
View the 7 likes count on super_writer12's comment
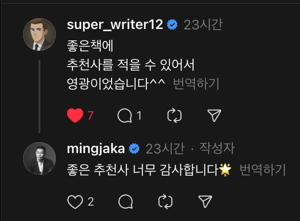click(90, 116)
